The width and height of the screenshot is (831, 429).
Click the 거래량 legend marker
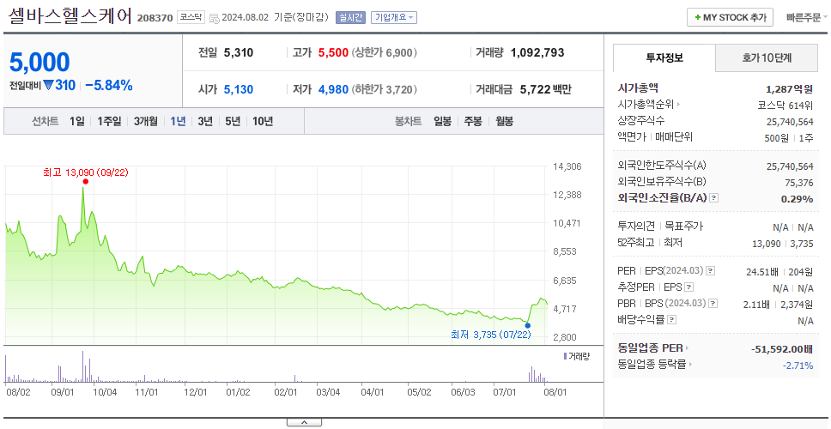[566, 355]
